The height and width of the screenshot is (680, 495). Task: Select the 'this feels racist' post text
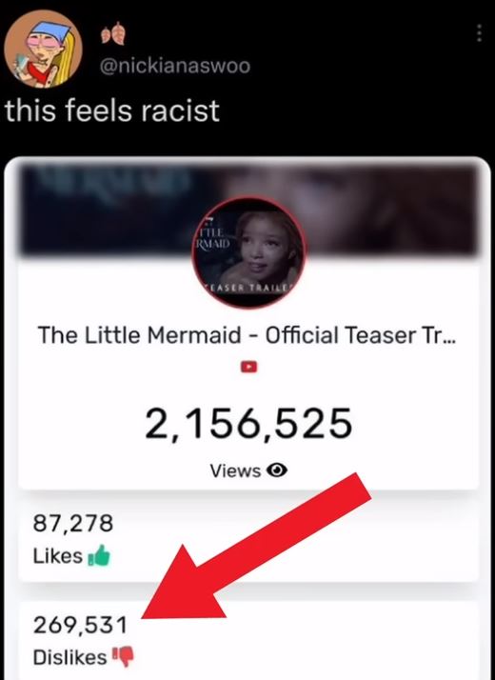tap(112, 110)
